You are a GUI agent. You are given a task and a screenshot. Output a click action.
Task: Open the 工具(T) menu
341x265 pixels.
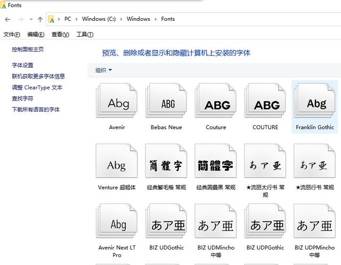(85, 35)
